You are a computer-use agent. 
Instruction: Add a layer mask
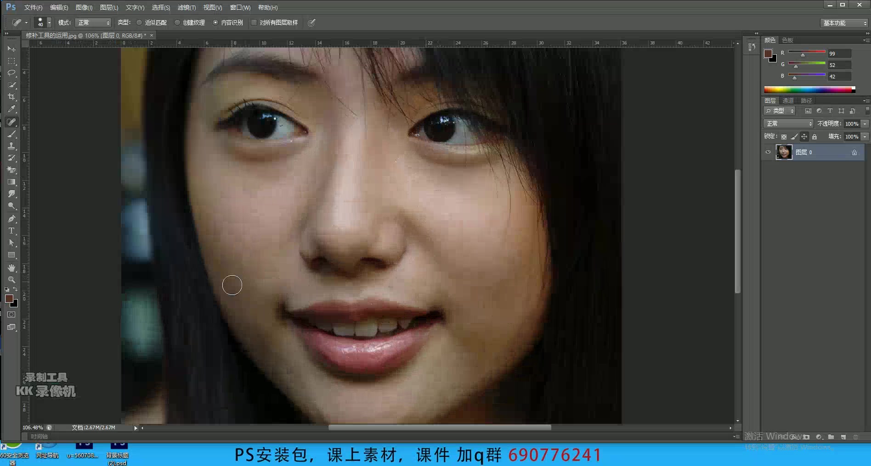806,437
